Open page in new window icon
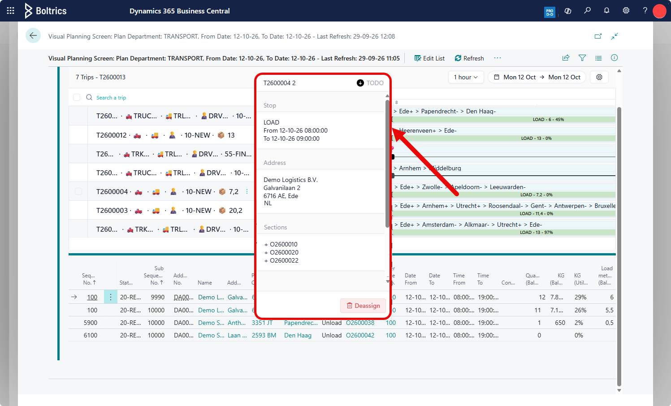This screenshot has width=671, height=406. pyautogui.click(x=598, y=36)
